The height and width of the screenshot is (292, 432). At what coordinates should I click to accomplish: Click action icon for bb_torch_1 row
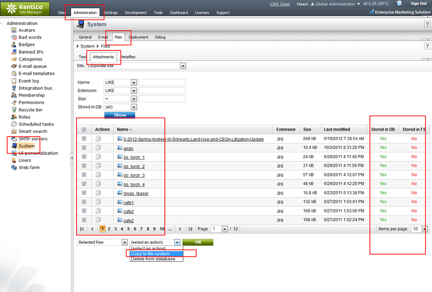click(x=98, y=157)
